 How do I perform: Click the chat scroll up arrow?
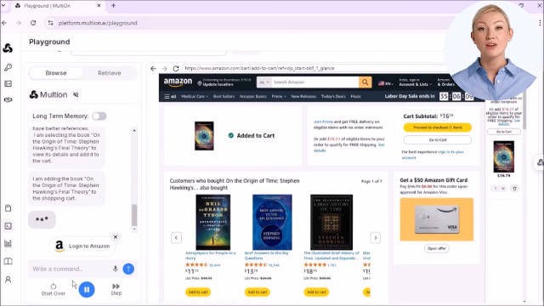(x=134, y=130)
